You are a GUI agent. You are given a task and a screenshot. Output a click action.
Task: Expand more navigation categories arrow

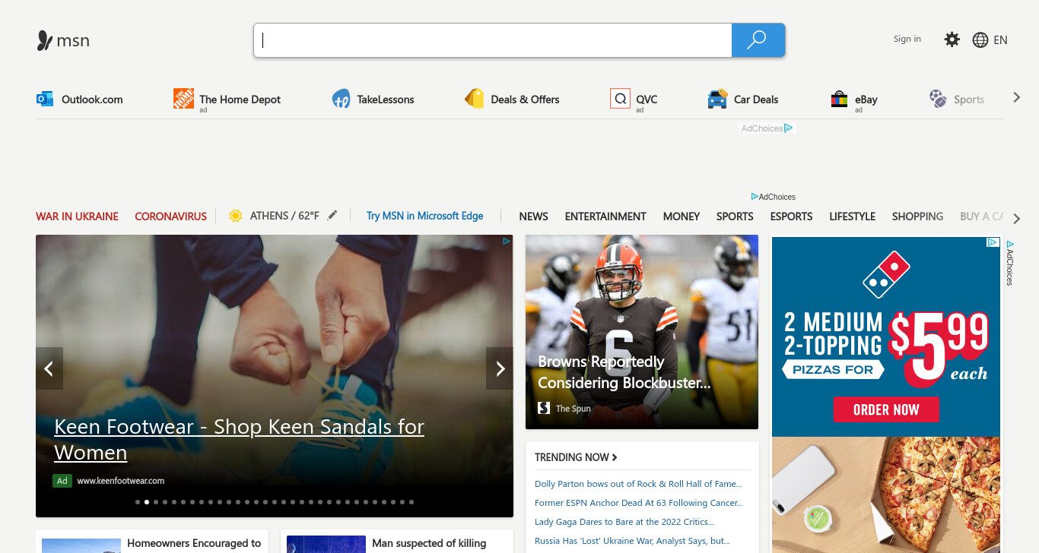click(x=1016, y=219)
